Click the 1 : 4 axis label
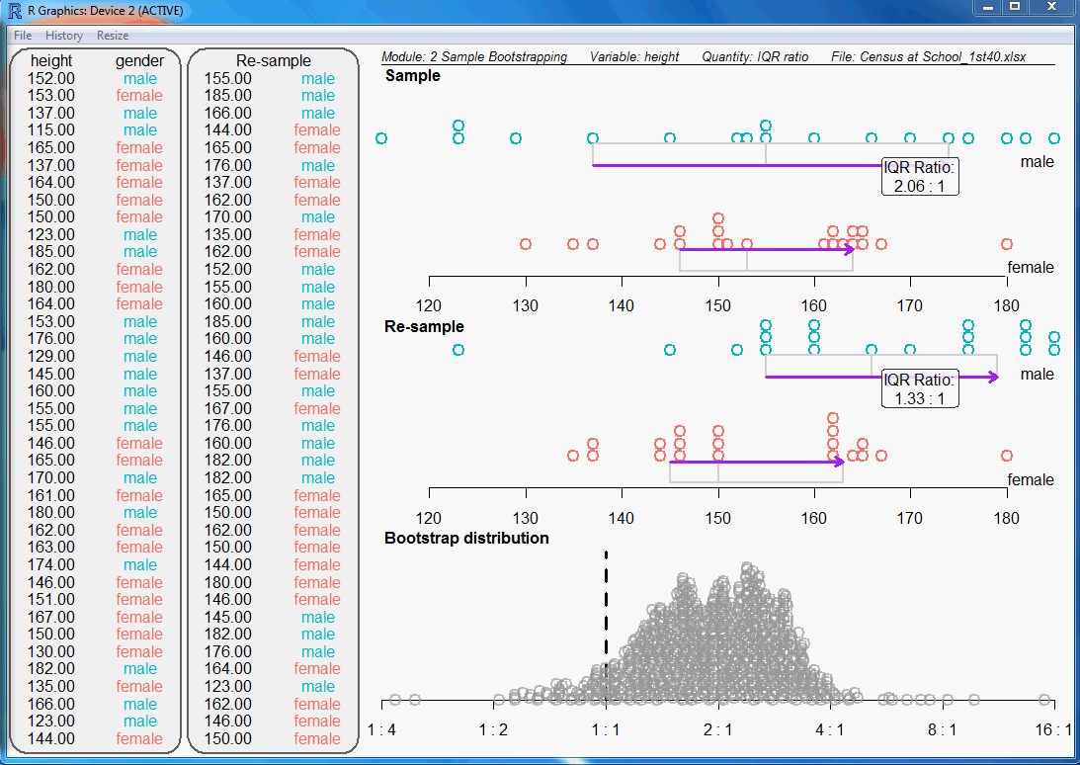Screen dimensions: 1080x765 click(381, 729)
